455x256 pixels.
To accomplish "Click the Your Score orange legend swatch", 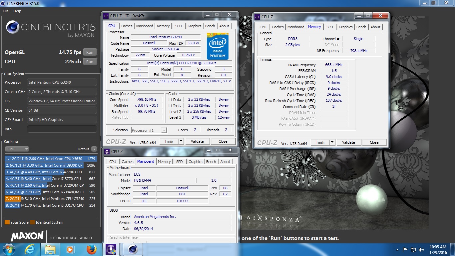I will tap(7, 222).
